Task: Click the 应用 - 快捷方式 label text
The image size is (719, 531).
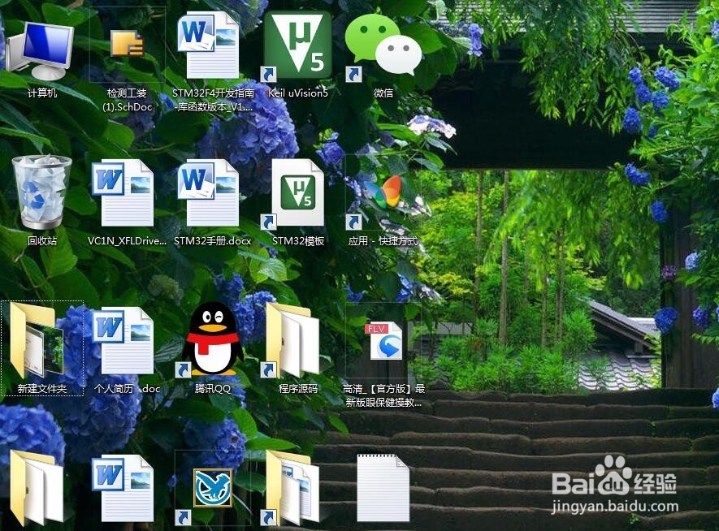Action: [383, 240]
